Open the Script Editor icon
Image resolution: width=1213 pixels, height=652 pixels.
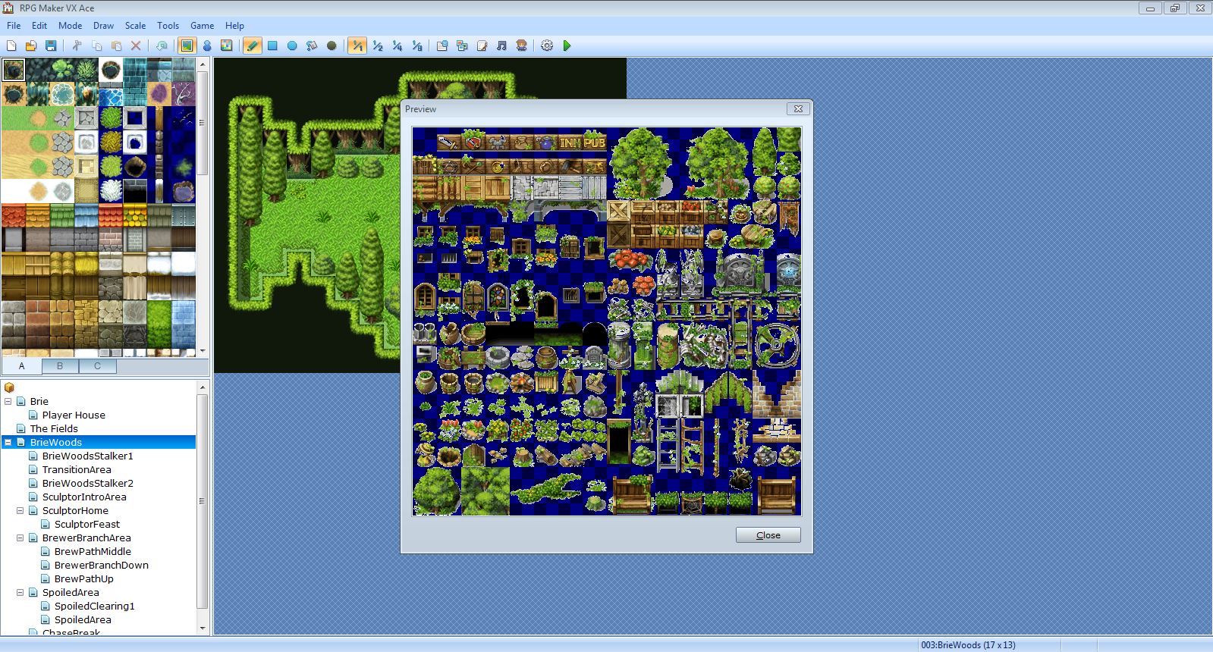(x=482, y=45)
